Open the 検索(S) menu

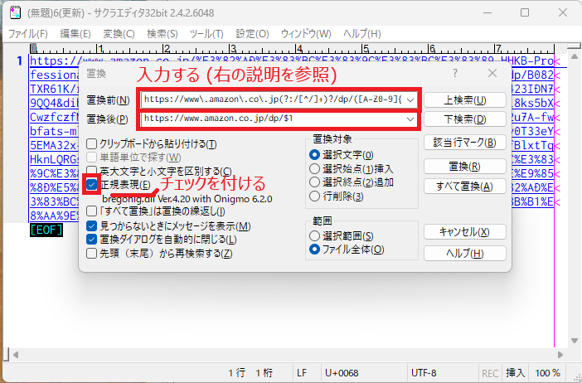[x=162, y=34]
